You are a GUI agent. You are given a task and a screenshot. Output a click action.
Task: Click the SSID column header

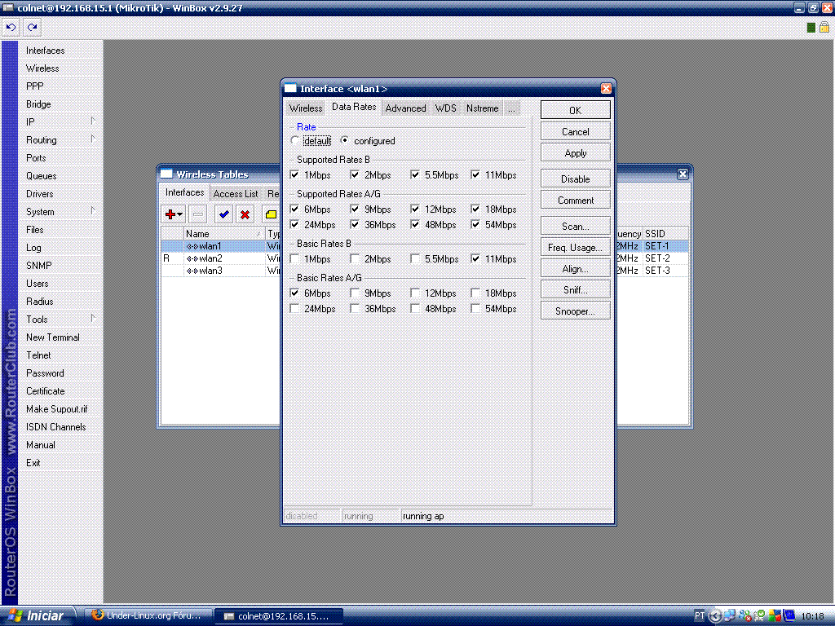tap(665, 234)
